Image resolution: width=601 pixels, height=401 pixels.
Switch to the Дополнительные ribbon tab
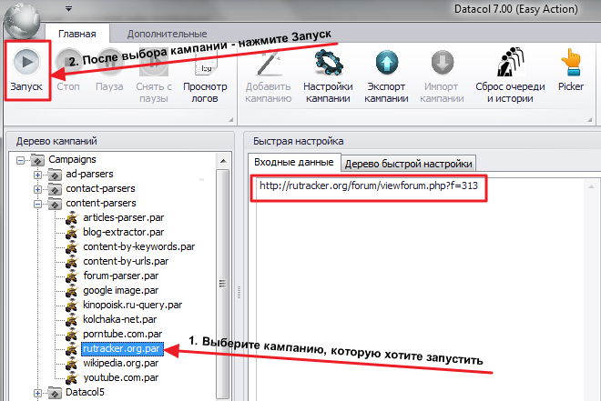tap(168, 34)
